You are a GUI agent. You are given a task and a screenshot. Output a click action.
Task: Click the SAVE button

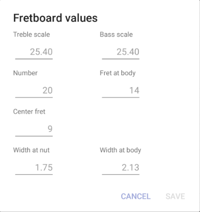tap(175, 196)
